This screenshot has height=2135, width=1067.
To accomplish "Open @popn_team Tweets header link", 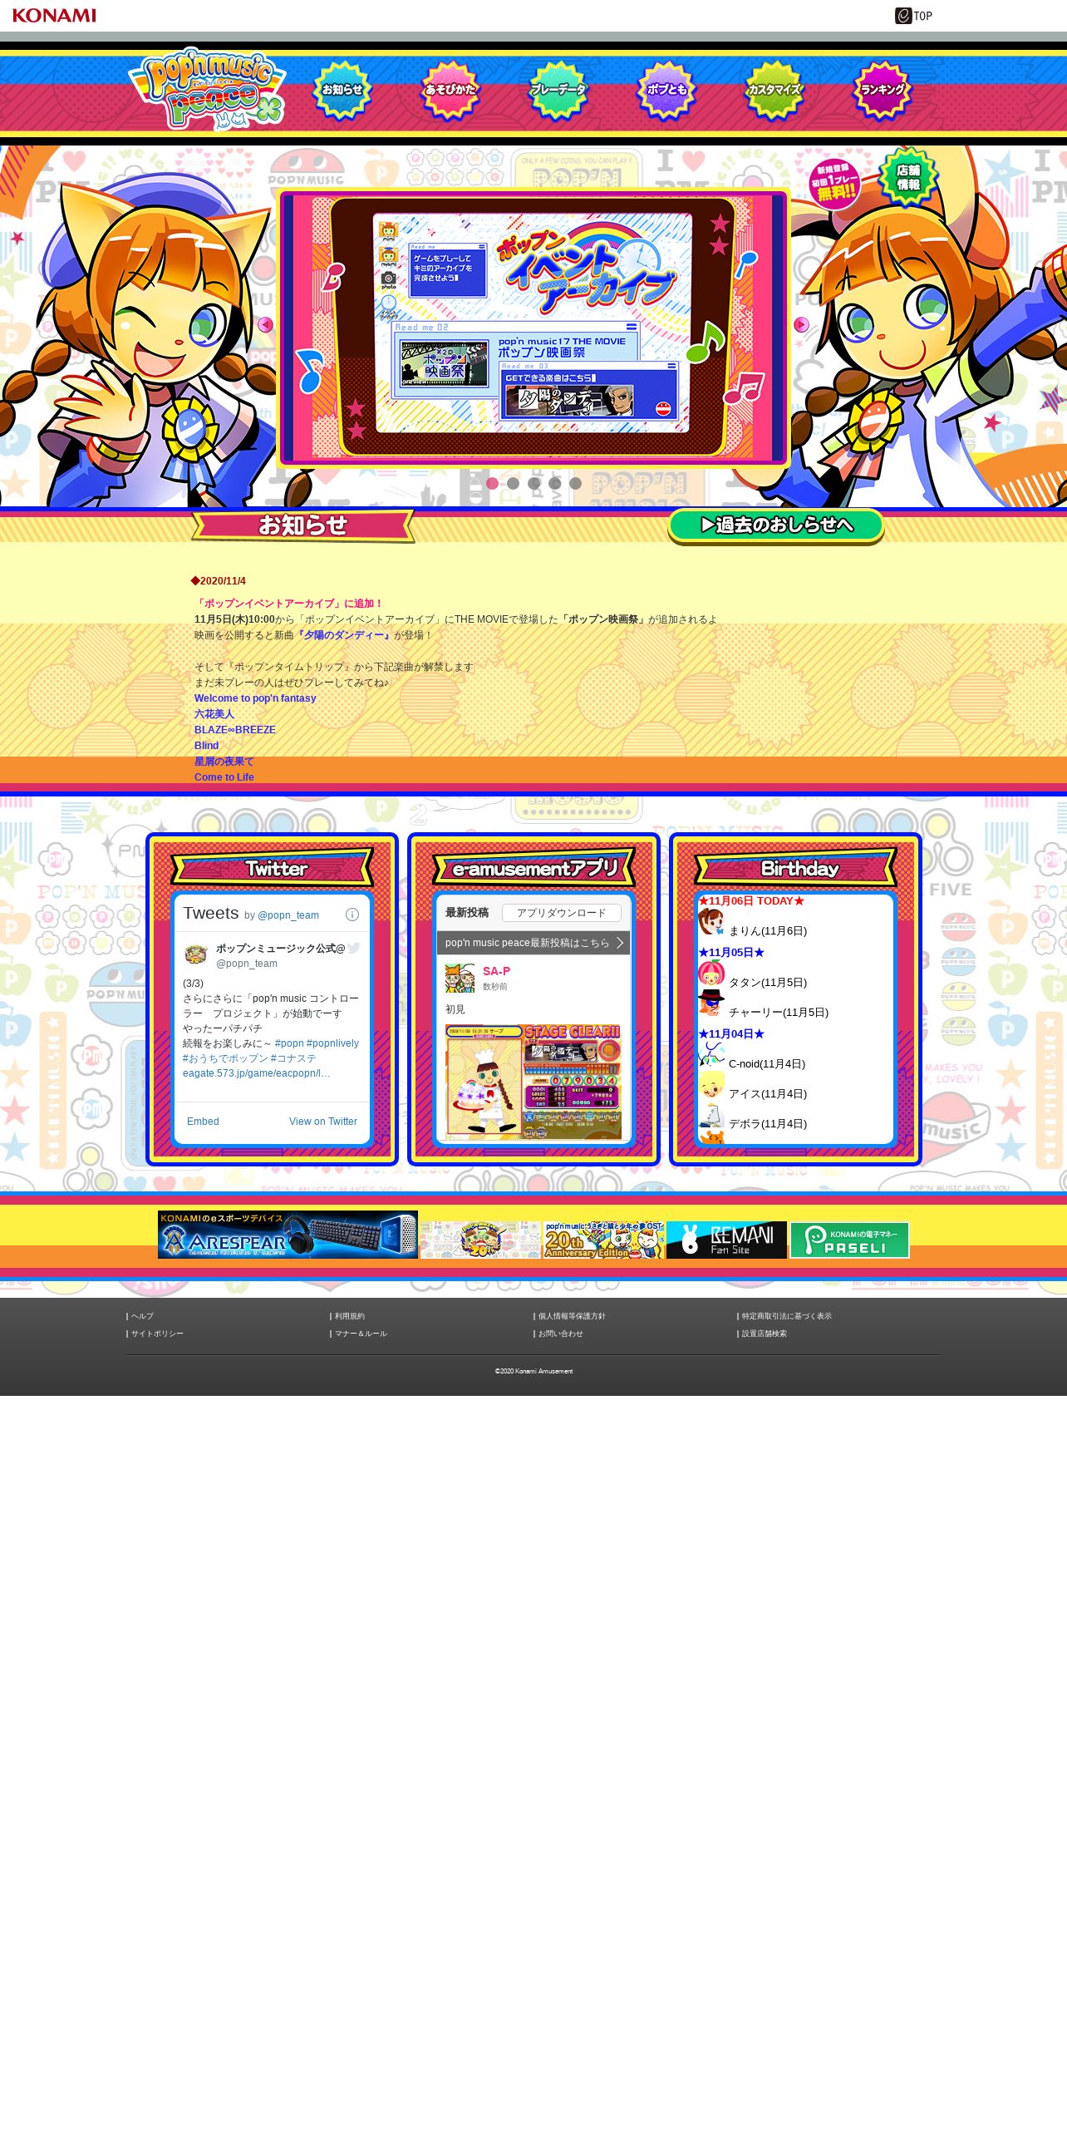I will pyautogui.click(x=288, y=915).
